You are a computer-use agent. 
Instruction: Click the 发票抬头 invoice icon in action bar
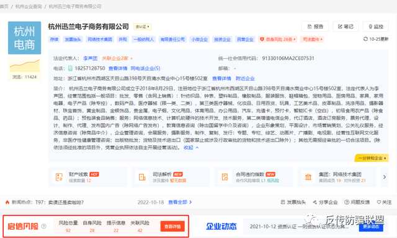tap(283, 202)
